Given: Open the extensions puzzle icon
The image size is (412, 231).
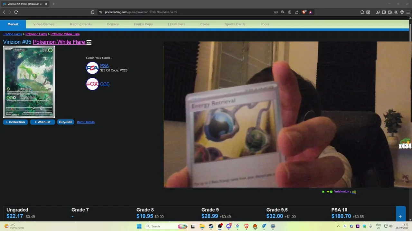Looking at the screenshot, I should [362, 12].
